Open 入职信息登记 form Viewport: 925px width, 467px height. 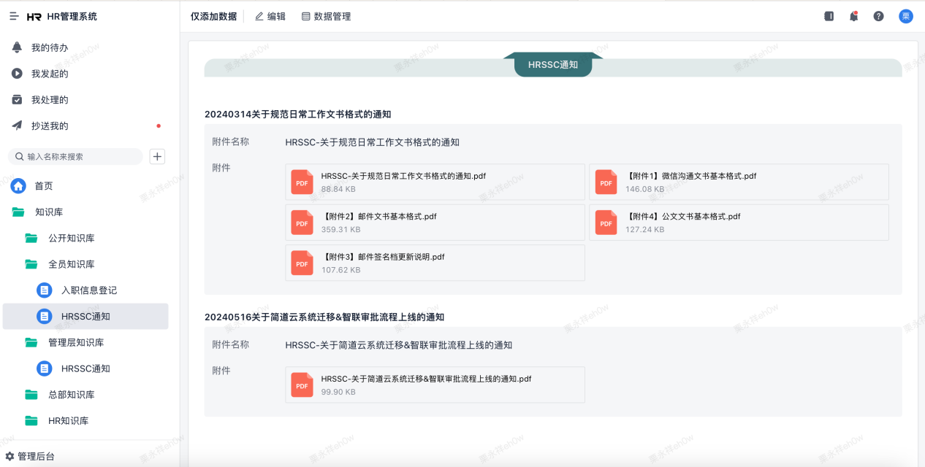point(88,290)
